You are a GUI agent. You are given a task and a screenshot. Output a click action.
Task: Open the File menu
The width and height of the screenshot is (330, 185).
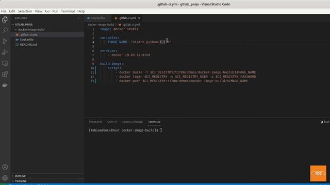tap(4, 11)
